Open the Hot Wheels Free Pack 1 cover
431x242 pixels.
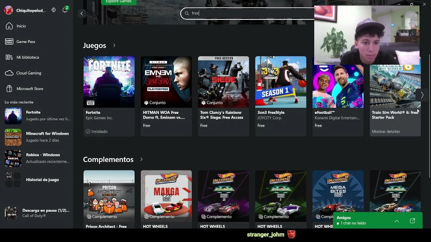[281, 196]
